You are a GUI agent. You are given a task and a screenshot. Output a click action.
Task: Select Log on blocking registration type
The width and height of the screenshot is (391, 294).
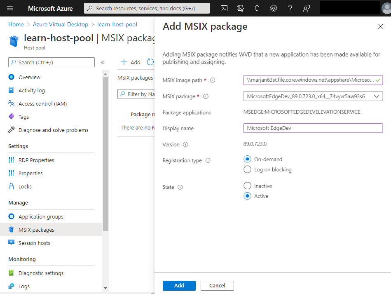(247, 169)
